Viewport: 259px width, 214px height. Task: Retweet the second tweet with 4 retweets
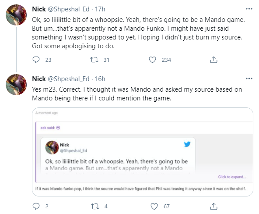pos(95,206)
